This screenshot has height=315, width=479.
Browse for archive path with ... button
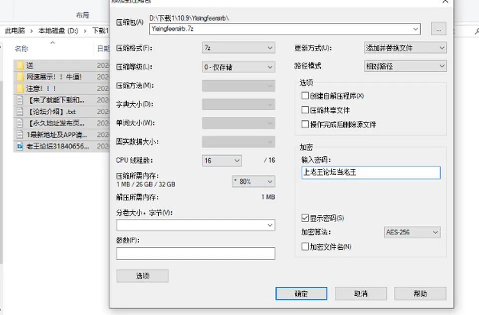tap(439, 29)
